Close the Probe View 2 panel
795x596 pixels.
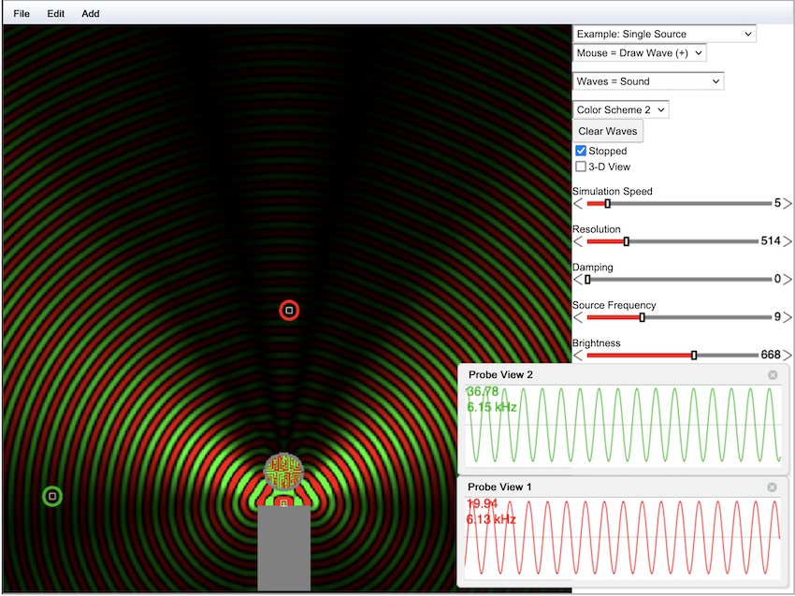tap(773, 375)
